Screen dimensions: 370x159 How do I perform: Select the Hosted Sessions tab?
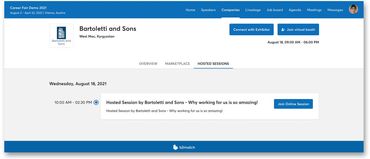tap(213, 64)
